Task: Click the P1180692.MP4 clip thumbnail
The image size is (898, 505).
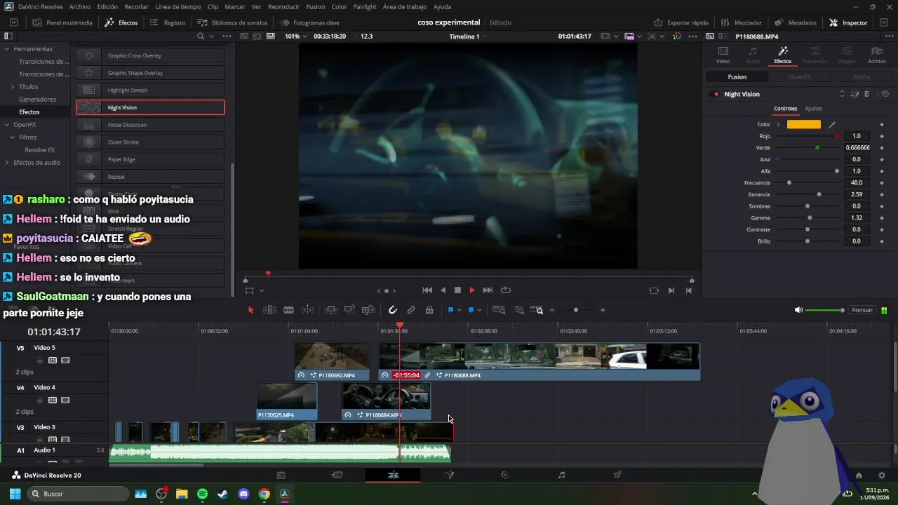Action: (332, 356)
